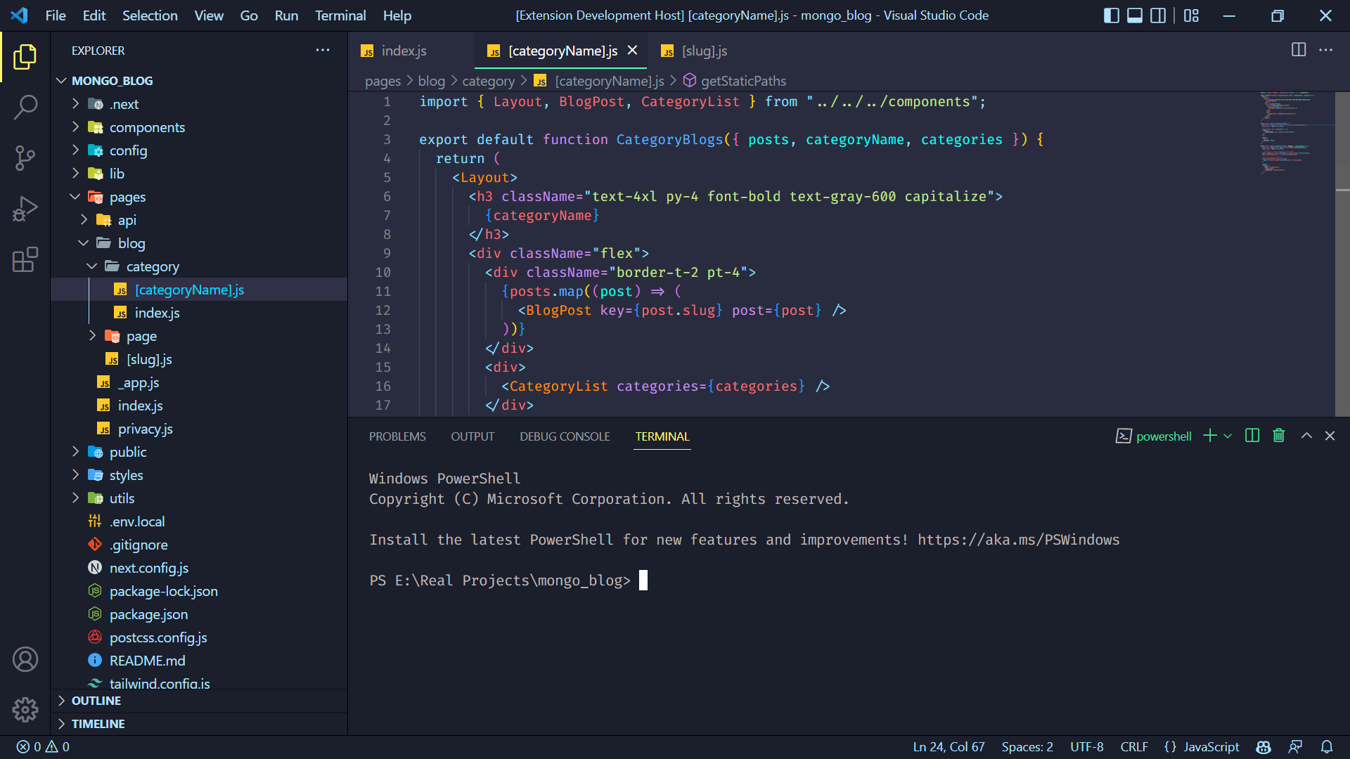The width and height of the screenshot is (1350, 759).
Task: Open editor more actions menu
Action: click(x=1325, y=50)
